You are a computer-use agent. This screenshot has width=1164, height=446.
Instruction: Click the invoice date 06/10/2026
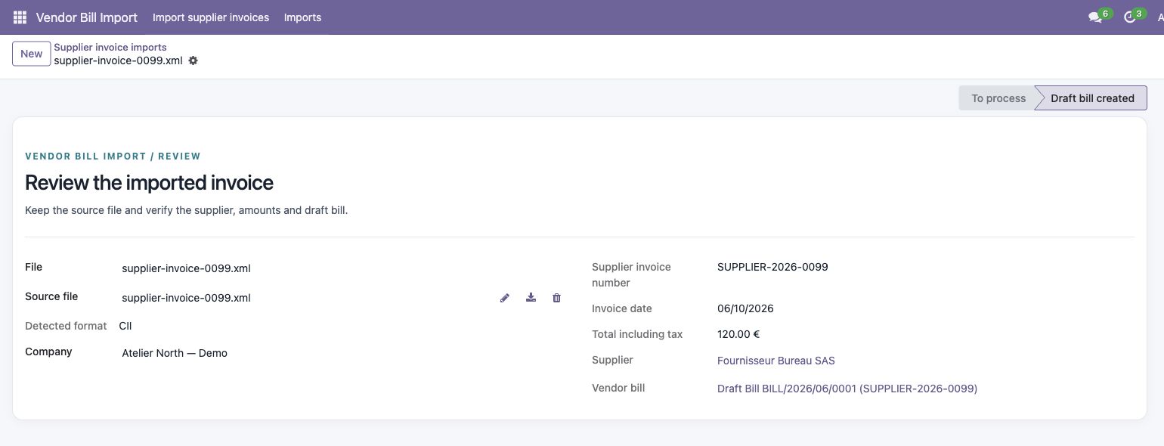point(745,308)
